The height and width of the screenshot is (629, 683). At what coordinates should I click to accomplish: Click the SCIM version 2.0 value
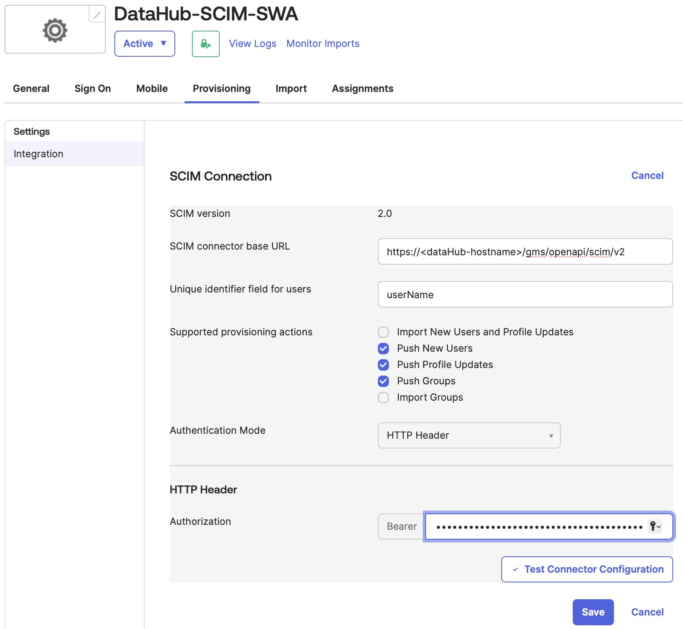[385, 214]
